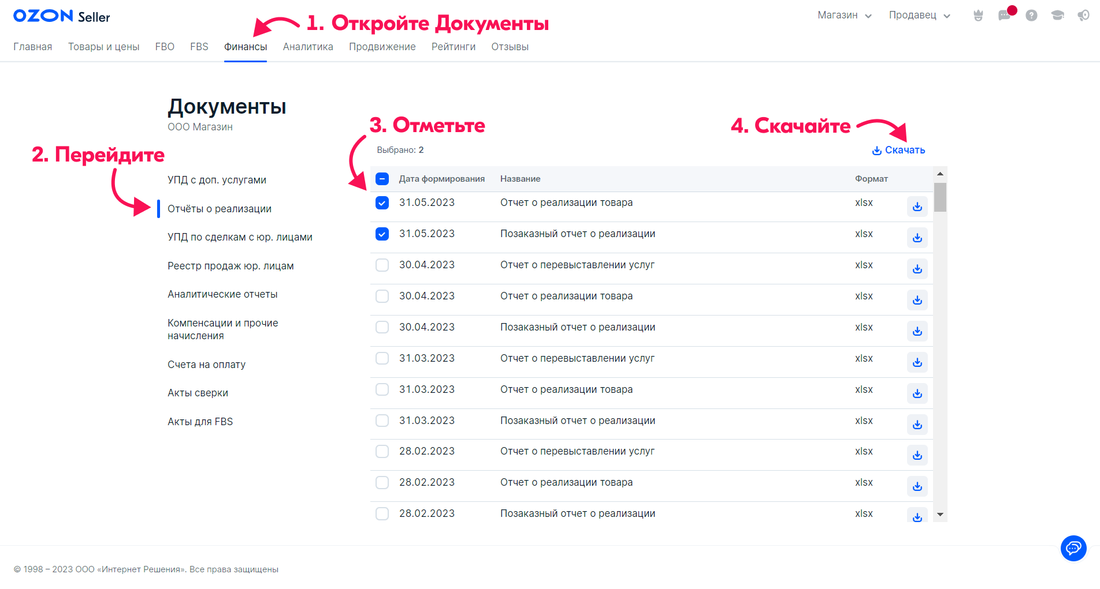Go to the Главная tab
The image size is (1100, 589).
(33, 47)
